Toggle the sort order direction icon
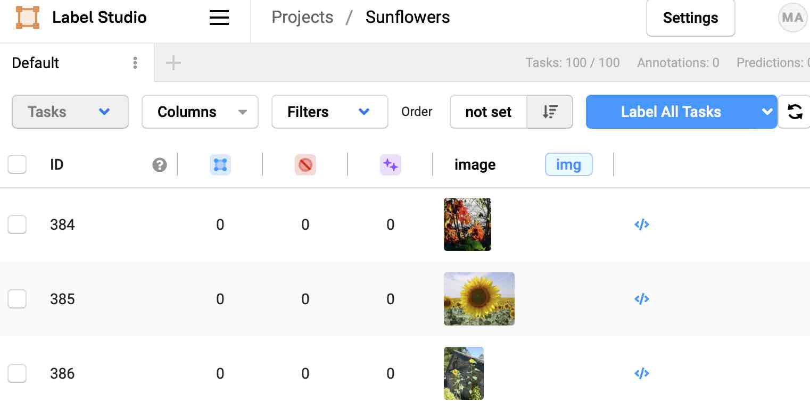The image size is (810, 401). (x=550, y=112)
